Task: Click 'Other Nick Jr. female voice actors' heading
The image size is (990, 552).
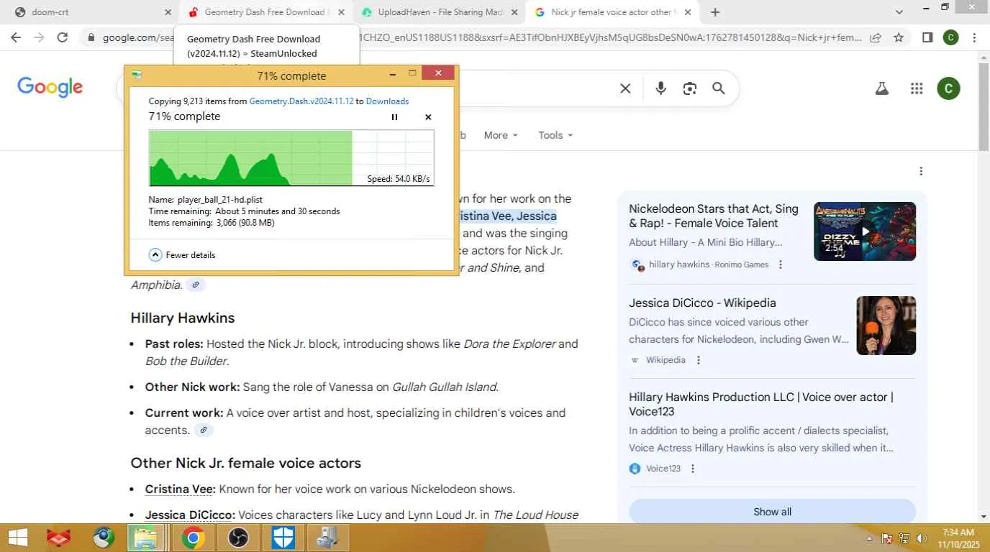Action: click(246, 463)
